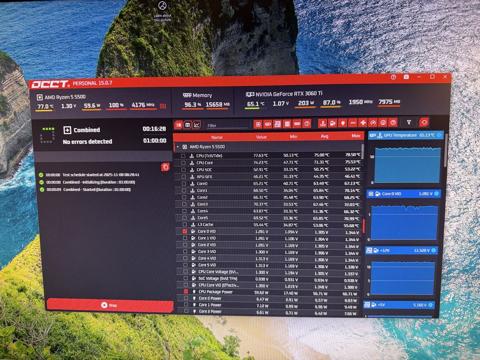The width and height of the screenshot is (480, 360).
Task: Open help from the title bar question icon
Action: (x=394, y=77)
